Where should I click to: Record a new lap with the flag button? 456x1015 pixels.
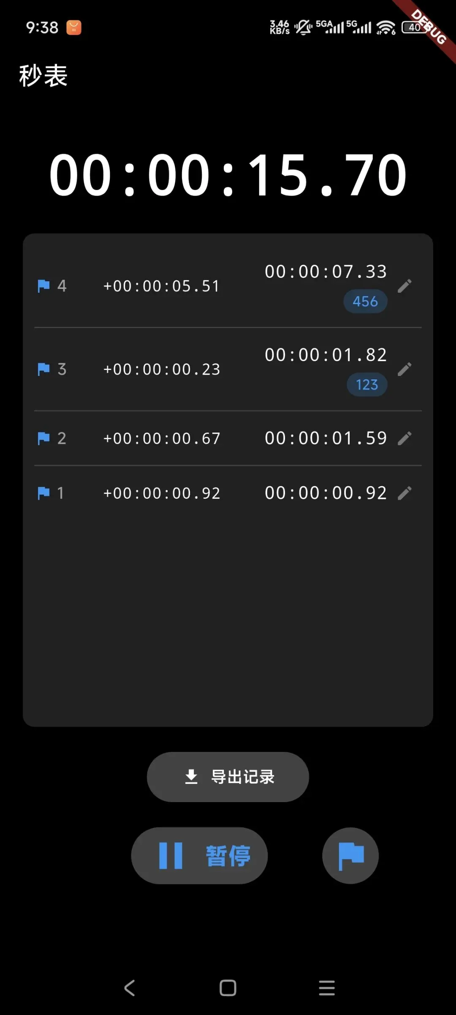(x=350, y=855)
